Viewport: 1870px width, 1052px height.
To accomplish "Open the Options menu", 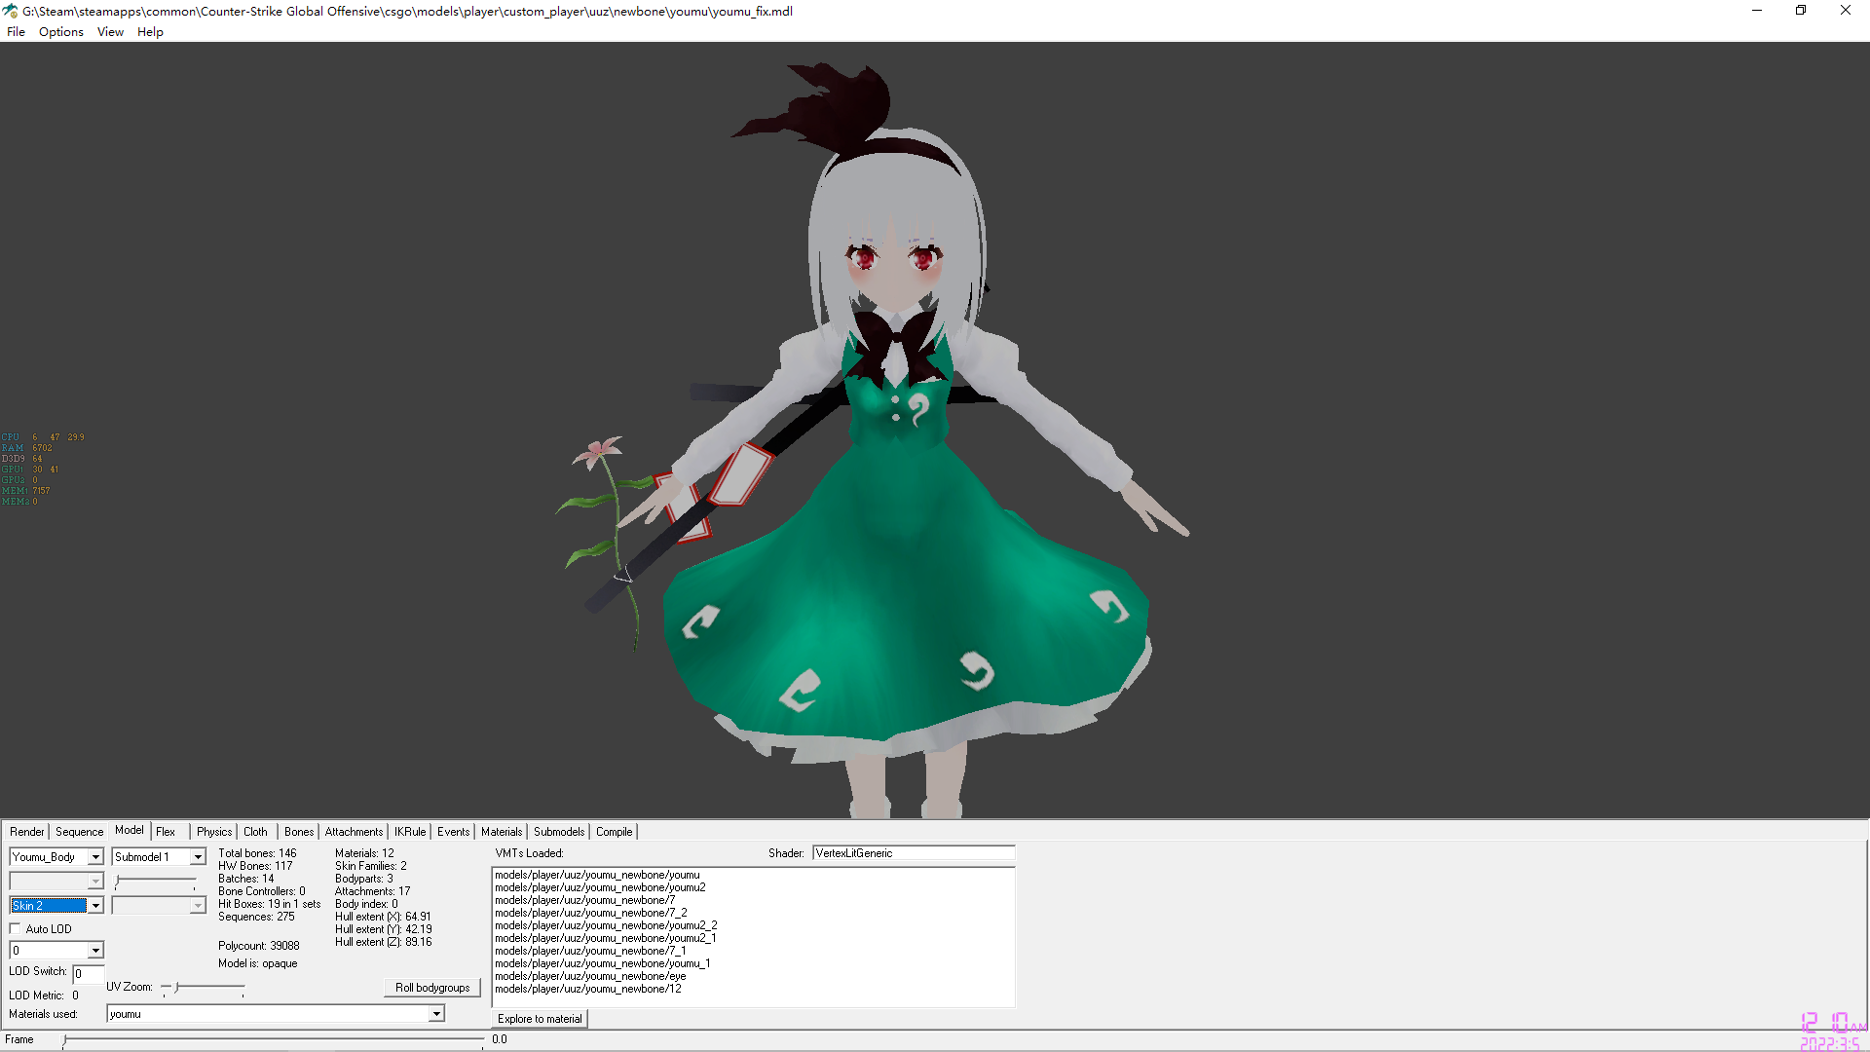I will (x=61, y=32).
